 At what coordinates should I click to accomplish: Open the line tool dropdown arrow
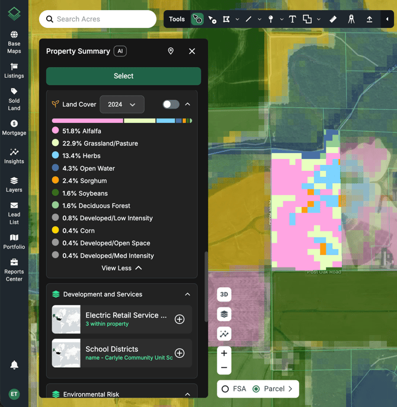click(x=260, y=19)
